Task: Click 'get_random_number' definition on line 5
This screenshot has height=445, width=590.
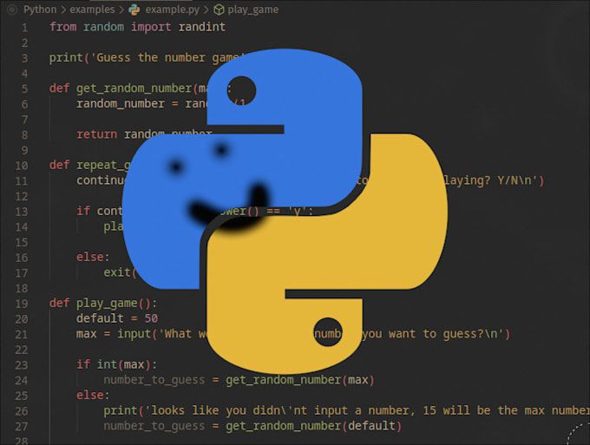Action: tap(134, 88)
